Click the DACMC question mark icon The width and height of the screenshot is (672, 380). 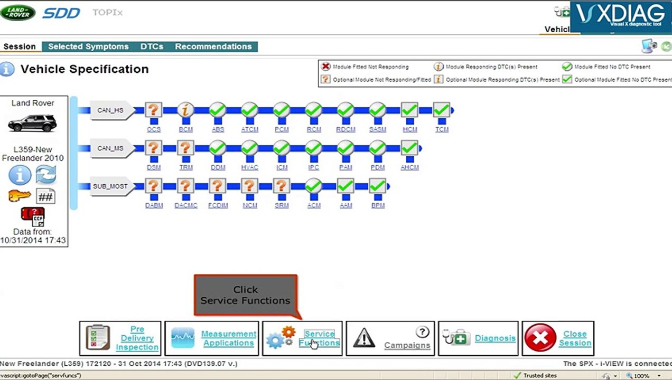click(185, 186)
